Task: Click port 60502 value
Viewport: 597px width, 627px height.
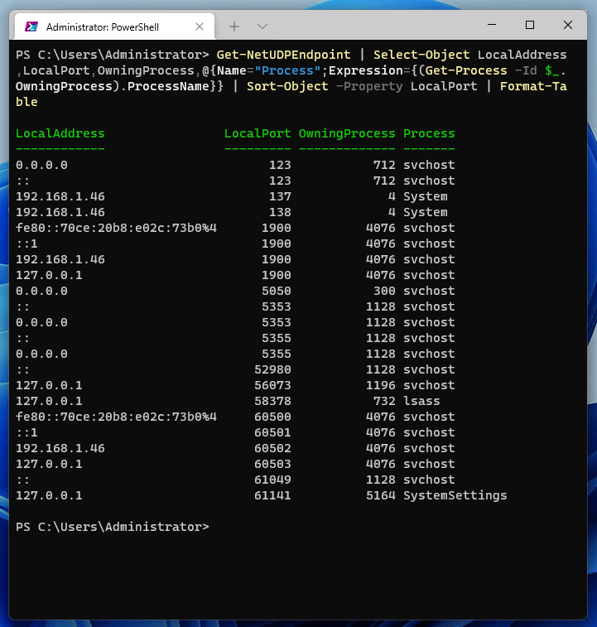Action: pyautogui.click(x=272, y=448)
